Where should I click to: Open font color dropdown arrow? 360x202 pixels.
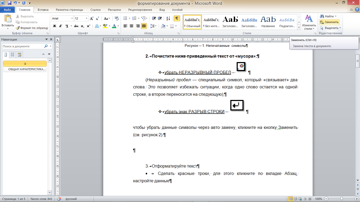click(x=118, y=26)
